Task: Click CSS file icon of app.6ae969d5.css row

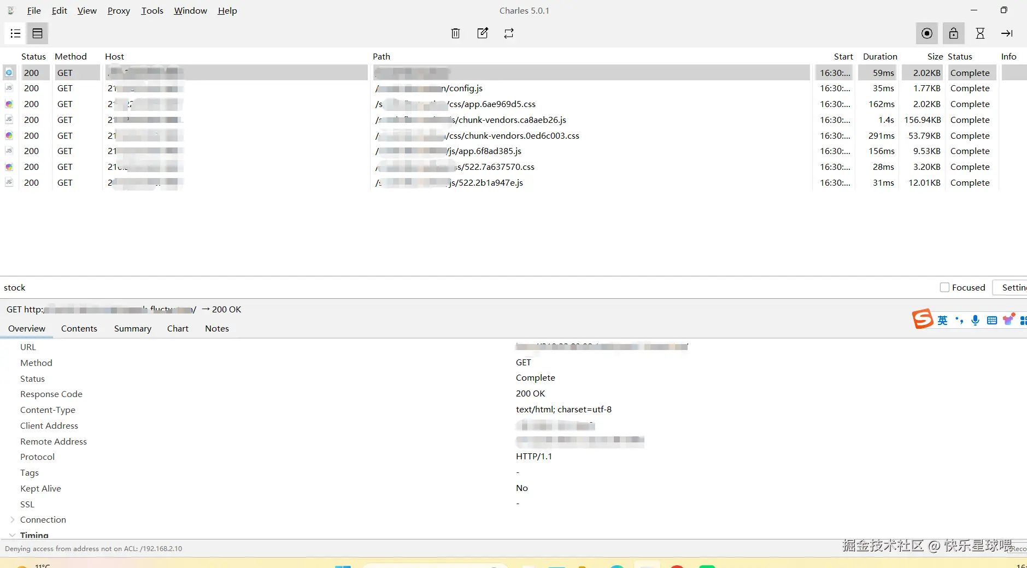Action: tap(9, 104)
